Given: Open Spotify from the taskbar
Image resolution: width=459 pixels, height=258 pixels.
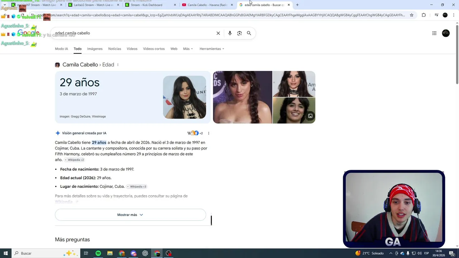Looking at the screenshot, I should pyautogui.click(x=98, y=253).
